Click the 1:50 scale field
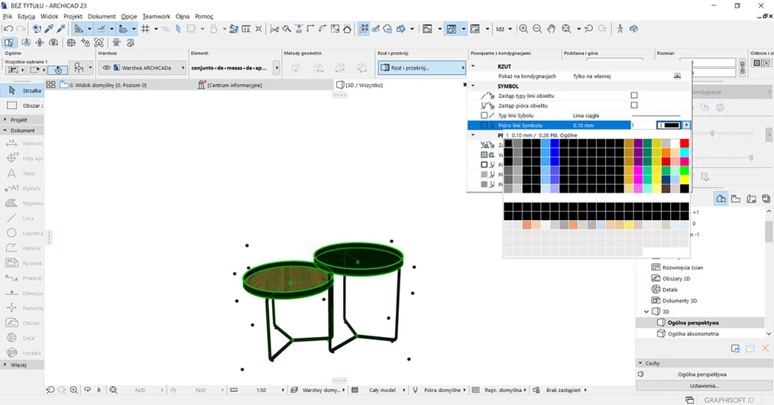Image resolution: width=774 pixels, height=405 pixels. click(261, 390)
